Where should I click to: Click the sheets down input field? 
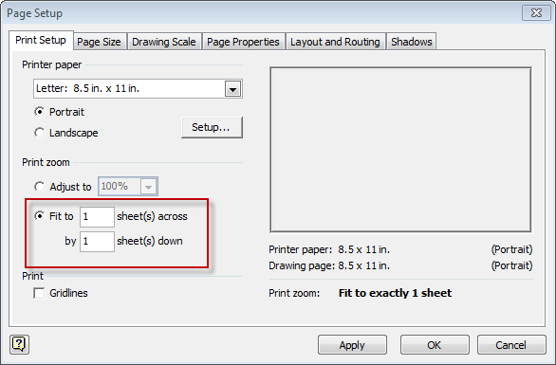[97, 242]
